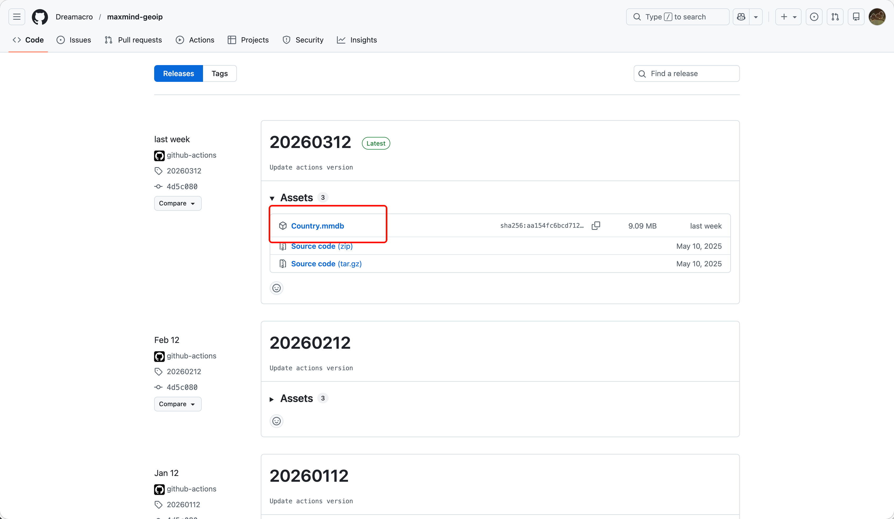Download Source code (zip)
Image resolution: width=894 pixels, height=519 pixels.
point(322,246)
